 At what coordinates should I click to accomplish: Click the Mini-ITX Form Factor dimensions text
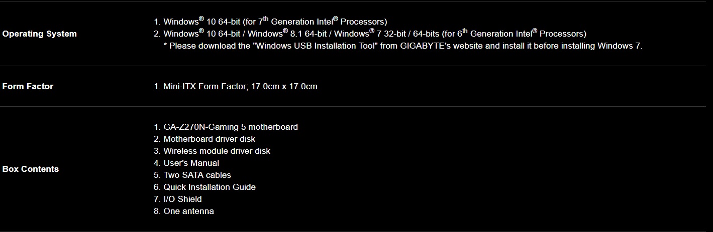pos(240,86)
